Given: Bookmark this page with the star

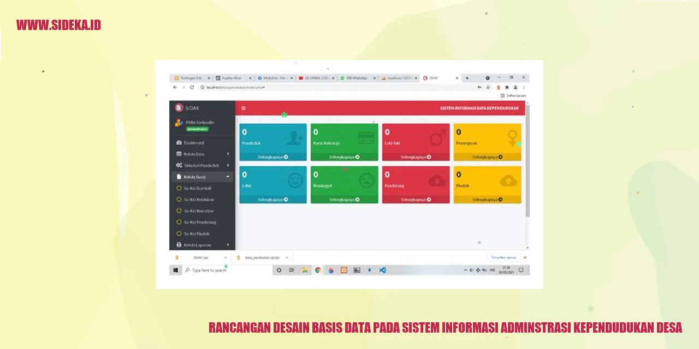Looking at the screenshot, I should (488, 87).
